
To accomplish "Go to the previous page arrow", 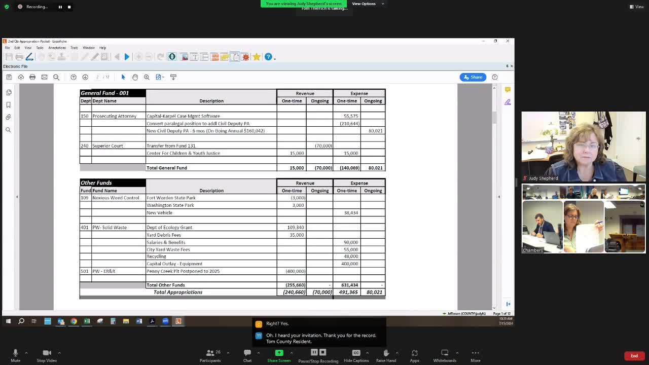I will 74,77.
